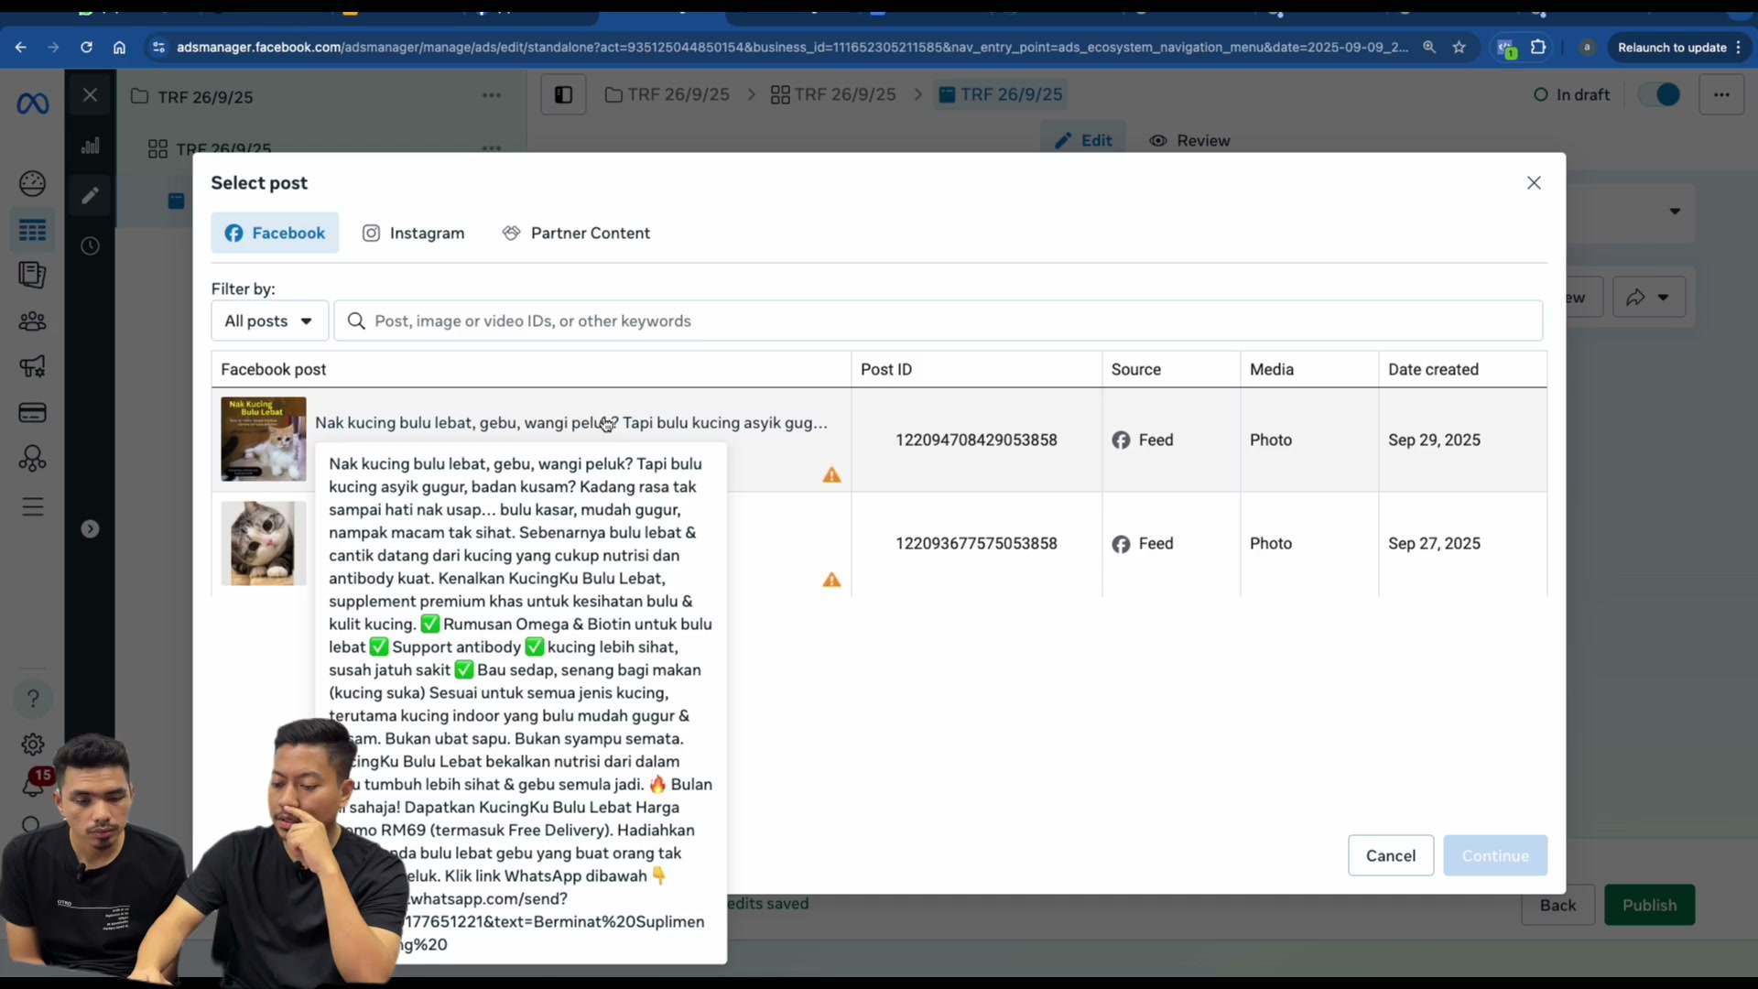Click the Relaunch to update button
1758x989 pixels.
[x=1678, y=48]
